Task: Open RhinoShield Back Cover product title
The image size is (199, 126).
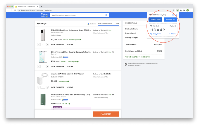Action: point(71,30)
